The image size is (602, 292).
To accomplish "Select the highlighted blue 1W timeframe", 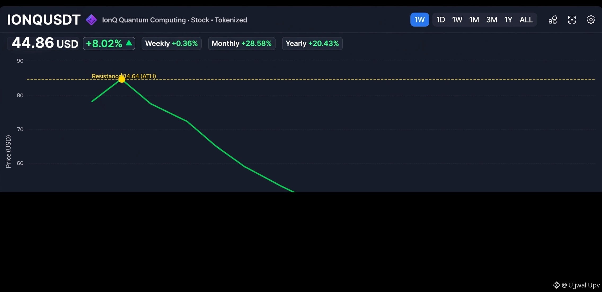I will point(420,20).
